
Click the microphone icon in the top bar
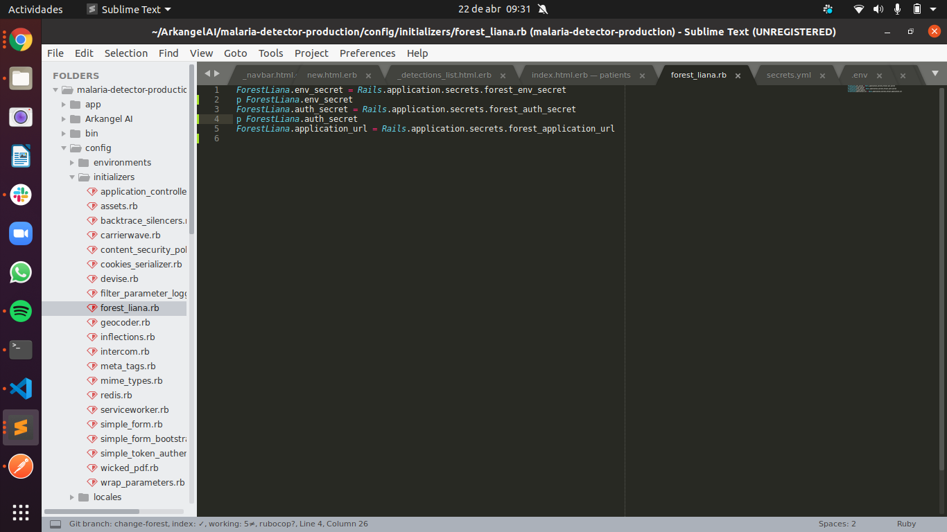pos(897,9)
